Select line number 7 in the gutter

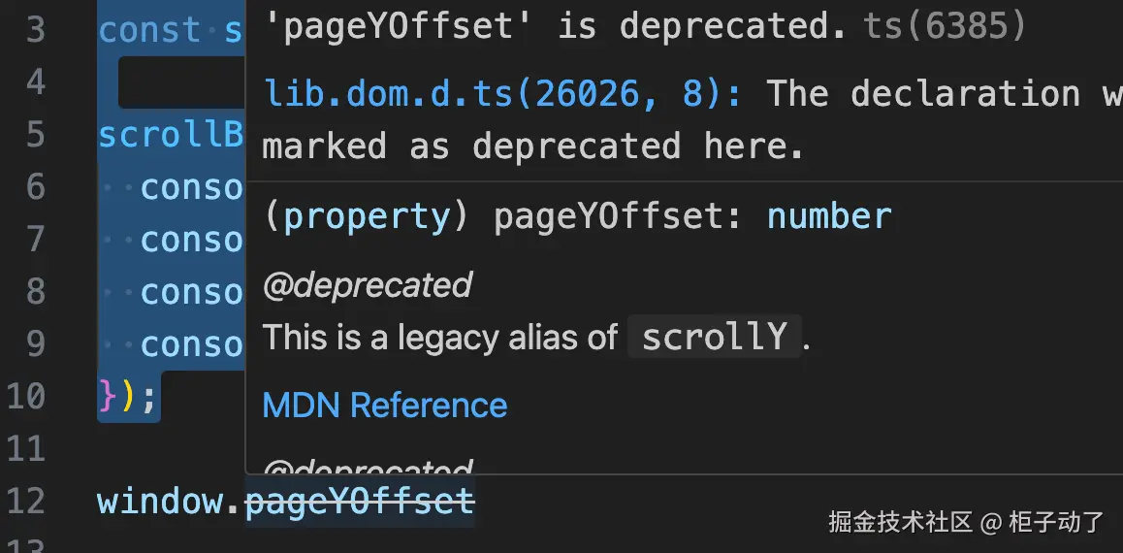[35, 240]
